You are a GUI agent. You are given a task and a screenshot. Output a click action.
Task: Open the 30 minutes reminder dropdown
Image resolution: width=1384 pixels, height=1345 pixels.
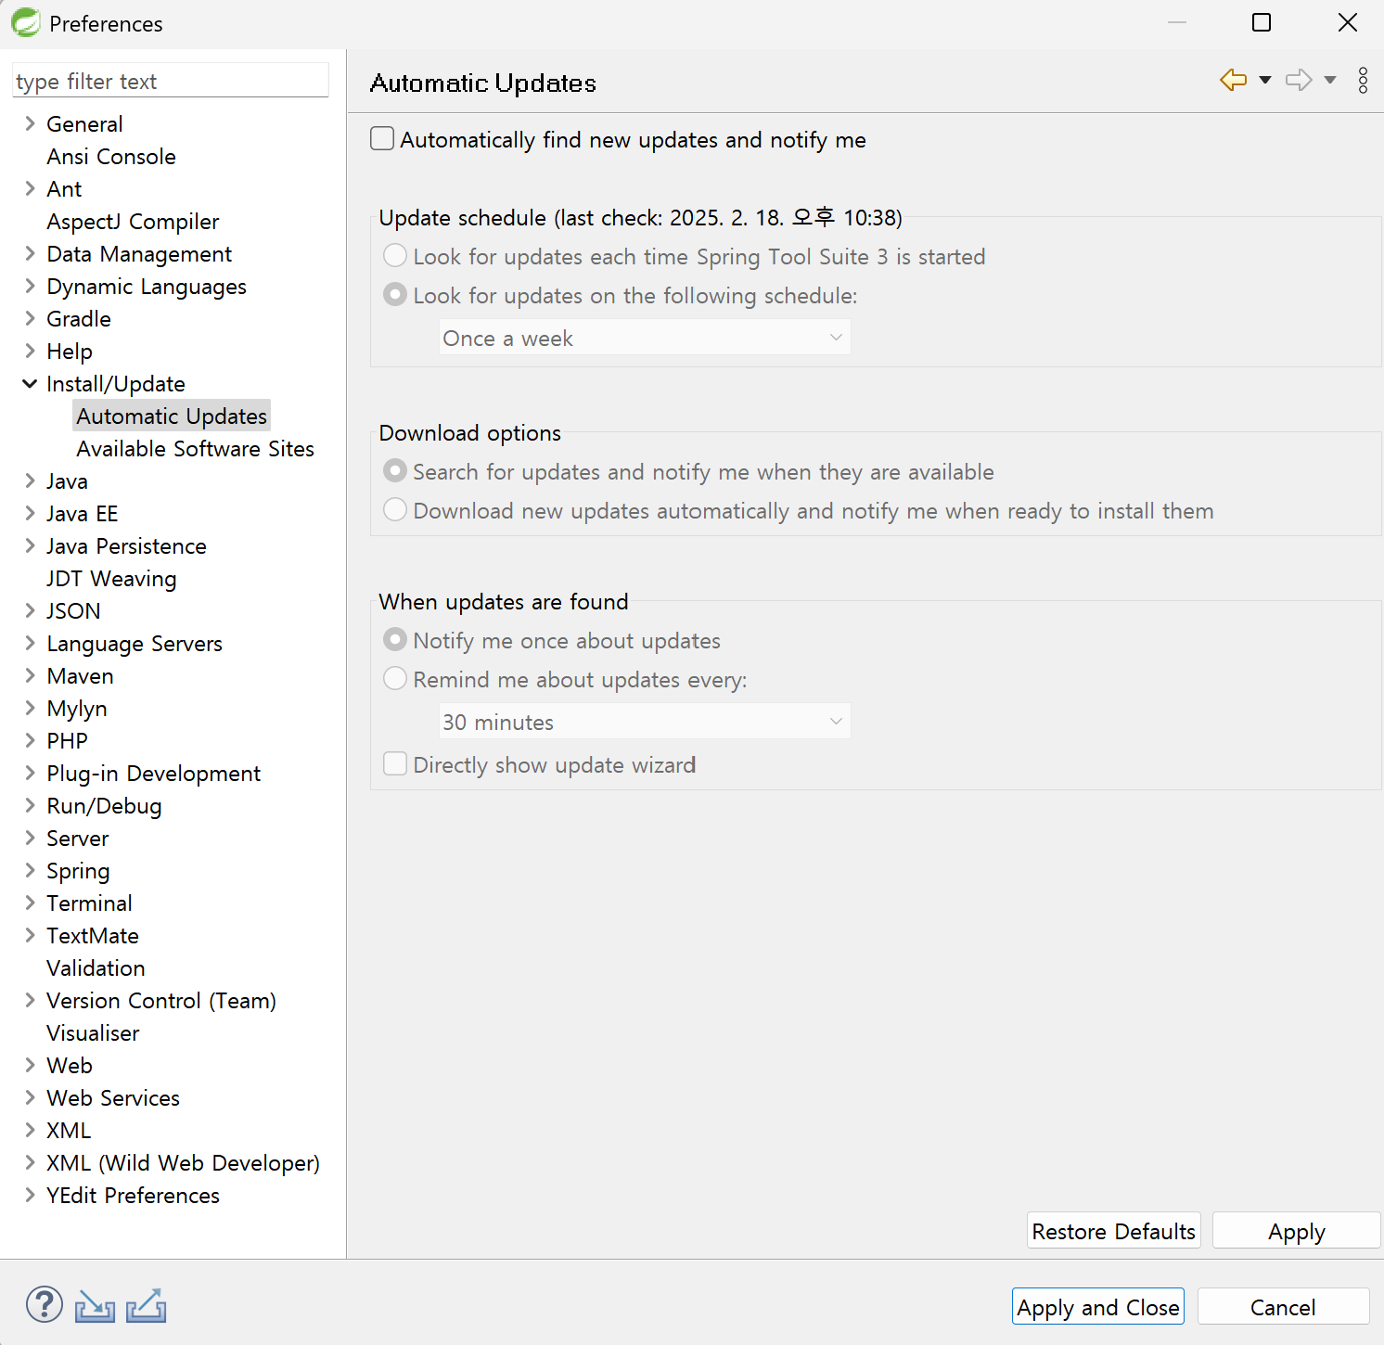[645, 722]
